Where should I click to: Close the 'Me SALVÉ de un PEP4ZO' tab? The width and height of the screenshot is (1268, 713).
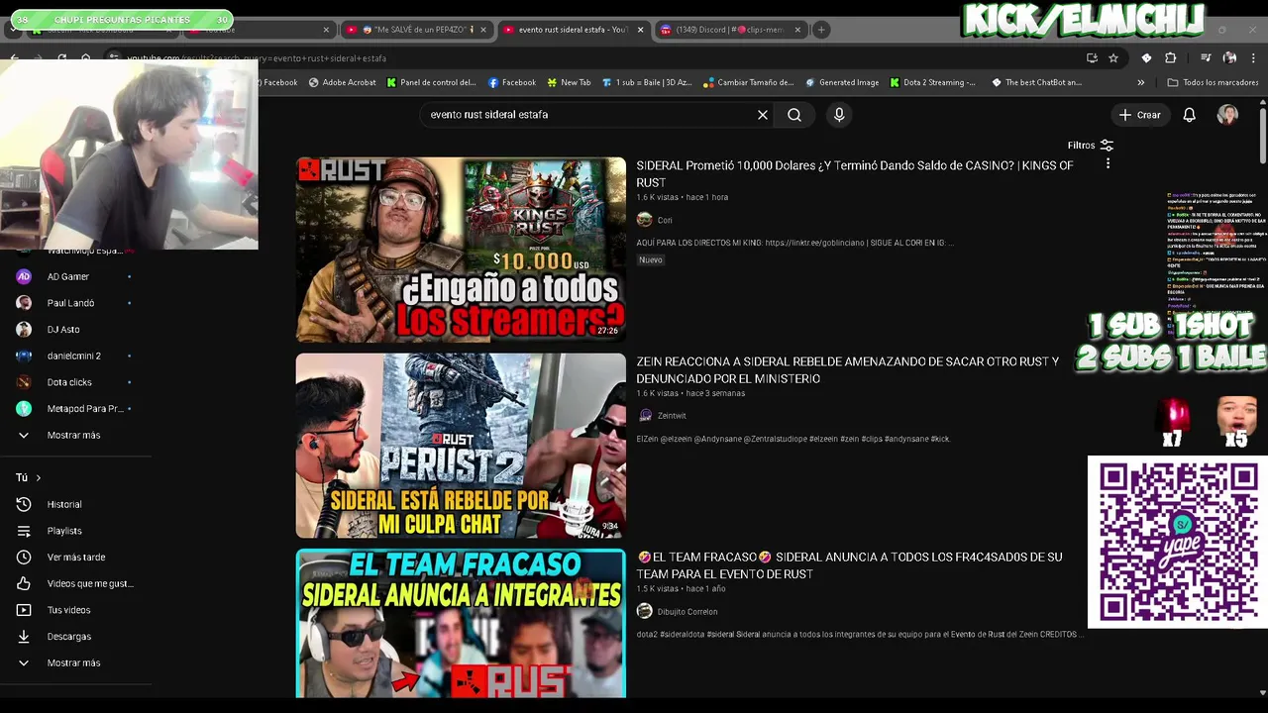483,30
